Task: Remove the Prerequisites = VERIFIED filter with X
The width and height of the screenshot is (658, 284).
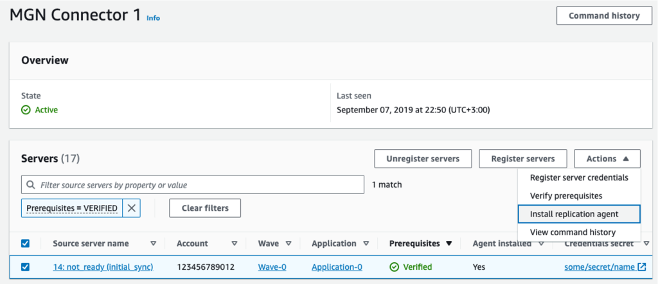Action: 131,208
